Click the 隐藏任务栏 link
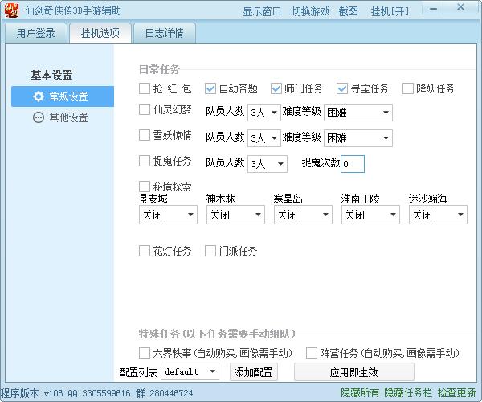The width and height of the screenshot is (482, 402). click(x=408, y=393)
